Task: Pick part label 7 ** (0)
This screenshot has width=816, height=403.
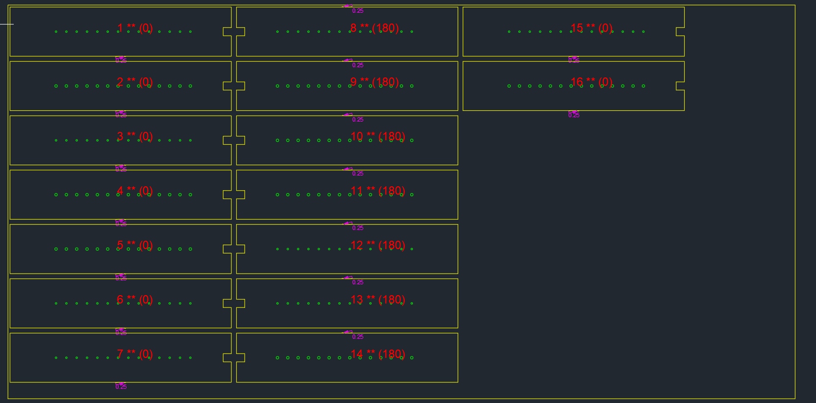Action: pyautogui.click(x=135, y=354)
